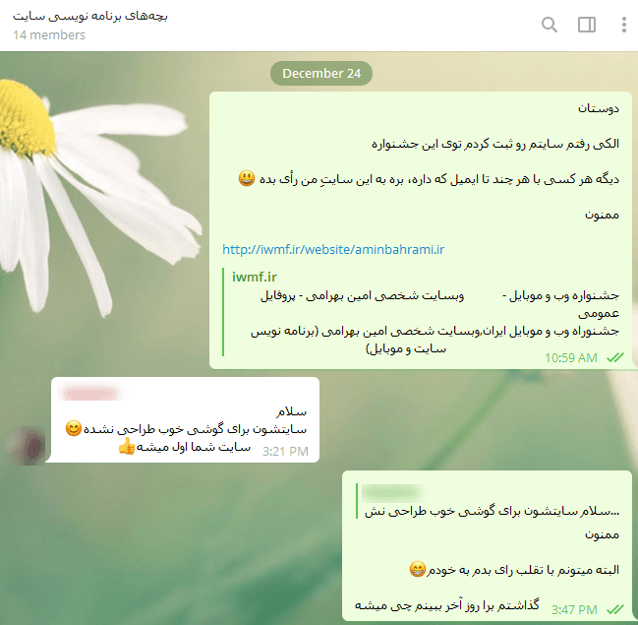Open the three-dot more options menu
Viewport: 638px width, 625px height.
tap(624, 25)
